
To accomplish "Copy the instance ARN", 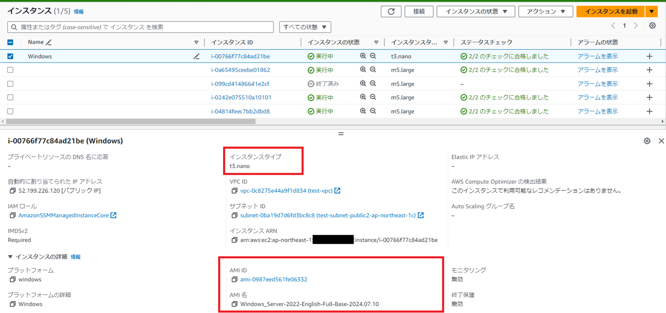I will (x=234, y=240).
